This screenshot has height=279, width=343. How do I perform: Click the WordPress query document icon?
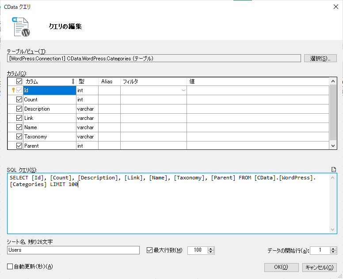tap(21, 27)
